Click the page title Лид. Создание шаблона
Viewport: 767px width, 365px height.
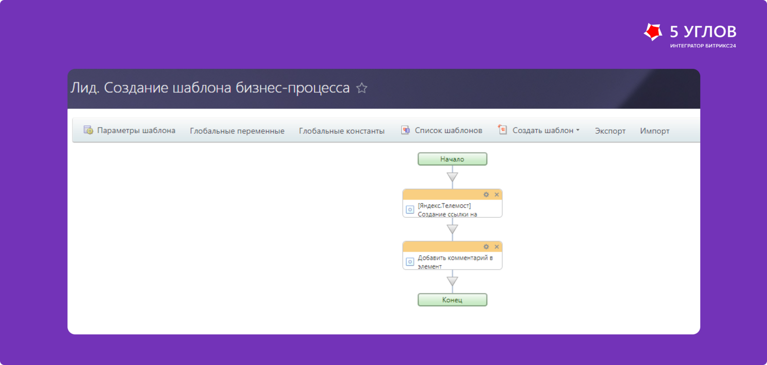coord(210,87)
